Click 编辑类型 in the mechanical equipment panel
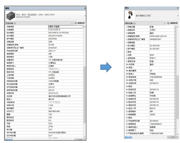This screenshot has width=180, height=143. click(x=80, y=23)
